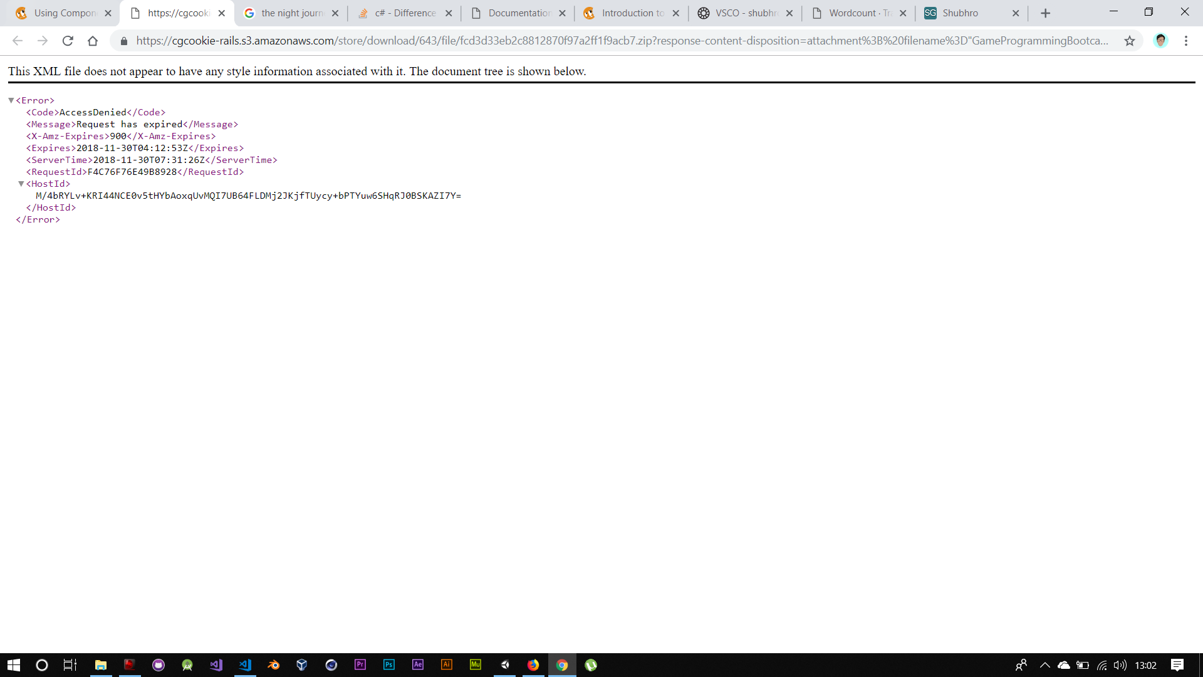Open a new browser tab

pos(1045,13)
